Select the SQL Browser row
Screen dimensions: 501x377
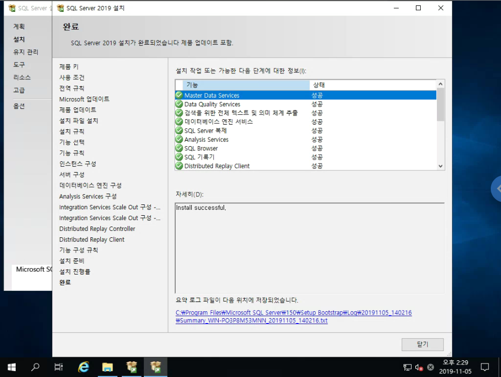click(x=306, y=148)
